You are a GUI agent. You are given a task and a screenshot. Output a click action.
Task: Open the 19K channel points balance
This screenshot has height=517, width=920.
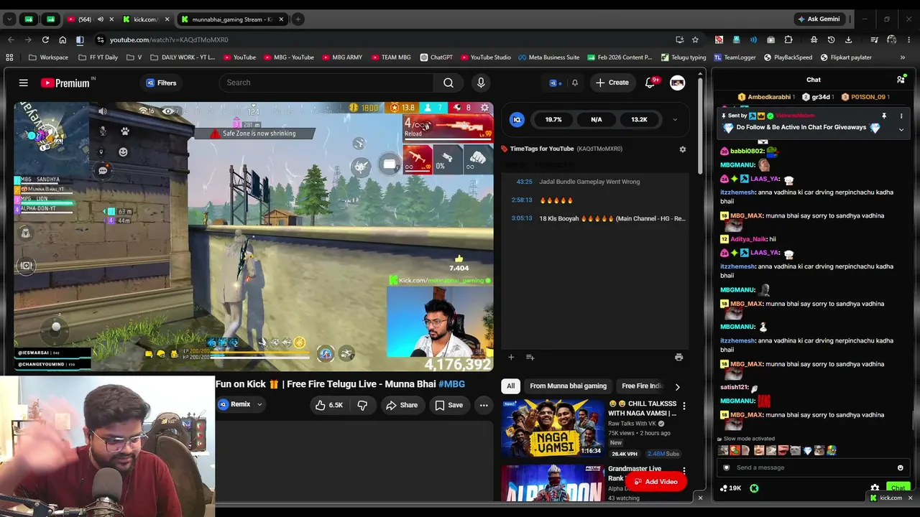(x=730, y=488)
